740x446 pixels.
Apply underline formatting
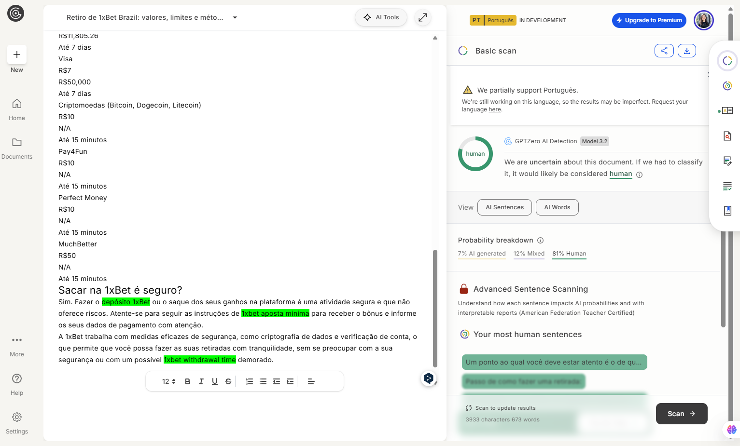click(215, 381)
